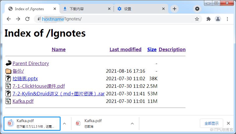Image resolution: width=236 pixels, height=134 pixels.
Task: Open the 备份/ folder link
Action: (18, 71)
